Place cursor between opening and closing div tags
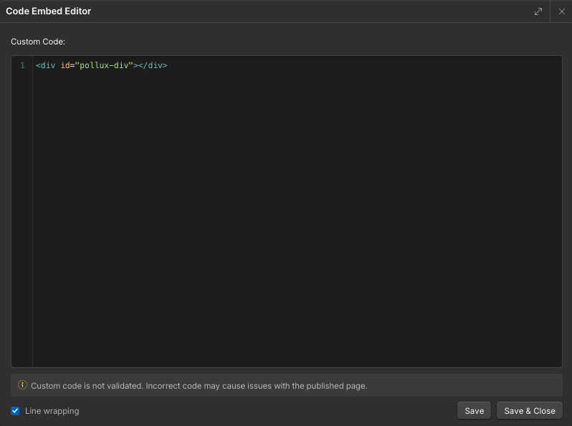572x426 pixels. coord(138,65)
